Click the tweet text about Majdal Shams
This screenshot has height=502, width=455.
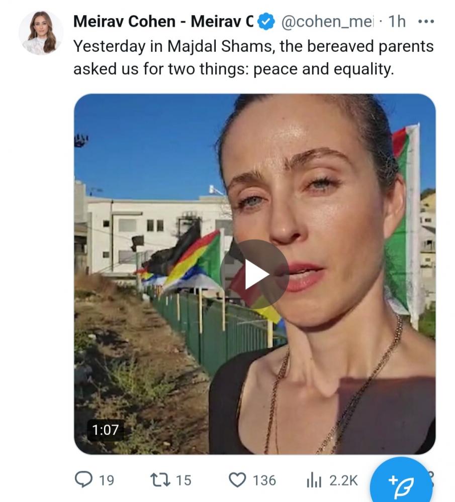pyautogui.click(x=253, y=57)
